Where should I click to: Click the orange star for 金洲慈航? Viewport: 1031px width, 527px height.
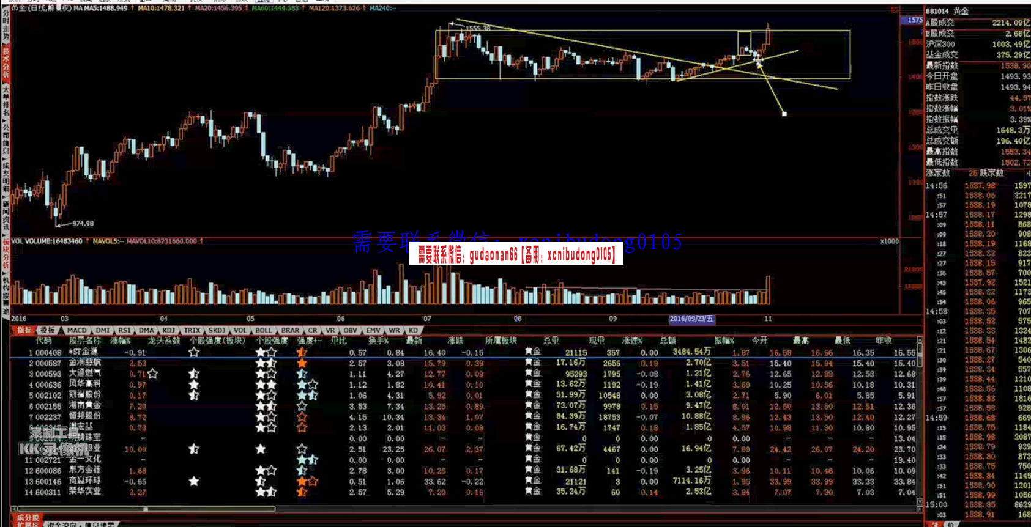coord(302,363)
